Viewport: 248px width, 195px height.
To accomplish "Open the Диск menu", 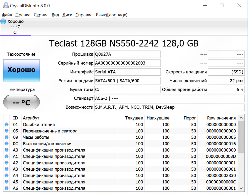I will [67, 15].
